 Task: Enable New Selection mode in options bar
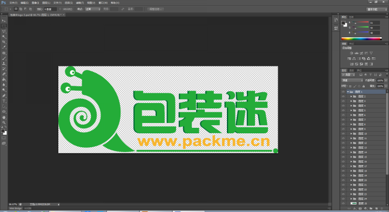coord(16,9)
